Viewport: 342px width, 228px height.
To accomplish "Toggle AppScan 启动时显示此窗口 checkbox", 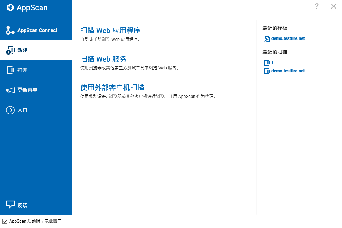I will [5, 222].
